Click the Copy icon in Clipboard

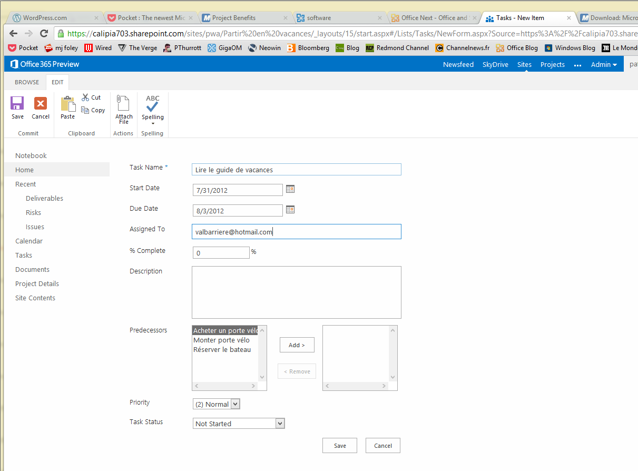click(x=85, y=110)
